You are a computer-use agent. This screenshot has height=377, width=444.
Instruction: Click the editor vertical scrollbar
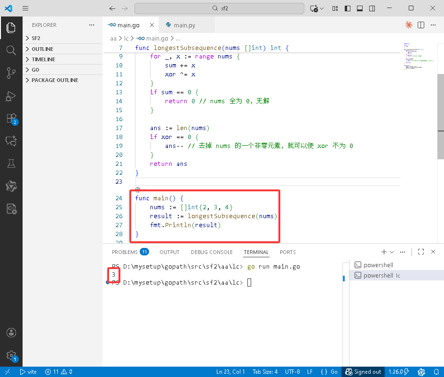[441, 116]
